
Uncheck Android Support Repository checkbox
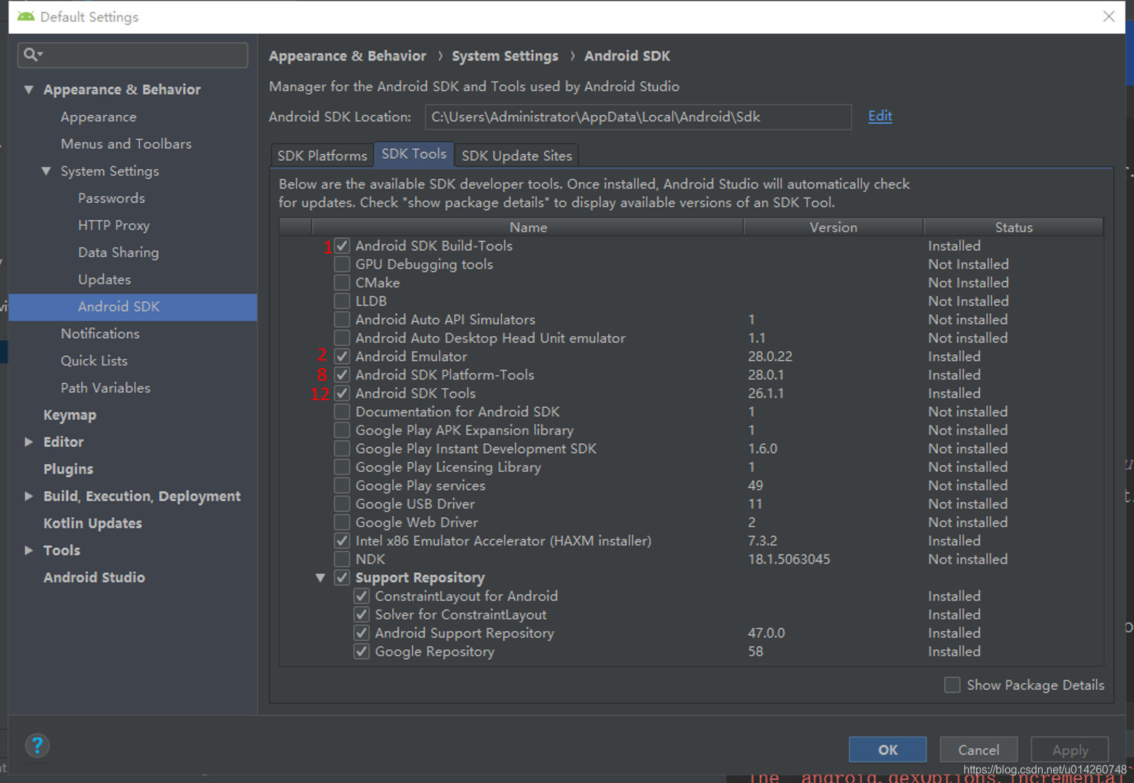coord(361,633)
